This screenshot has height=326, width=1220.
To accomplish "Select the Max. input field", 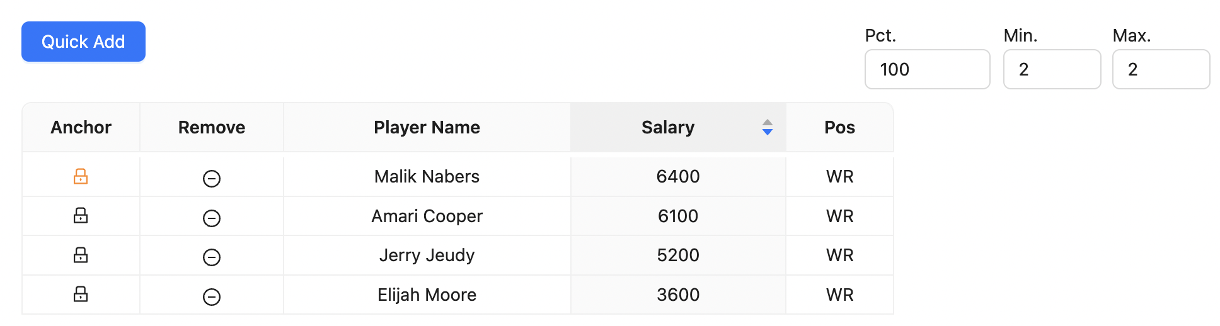I will (1161, 69).
